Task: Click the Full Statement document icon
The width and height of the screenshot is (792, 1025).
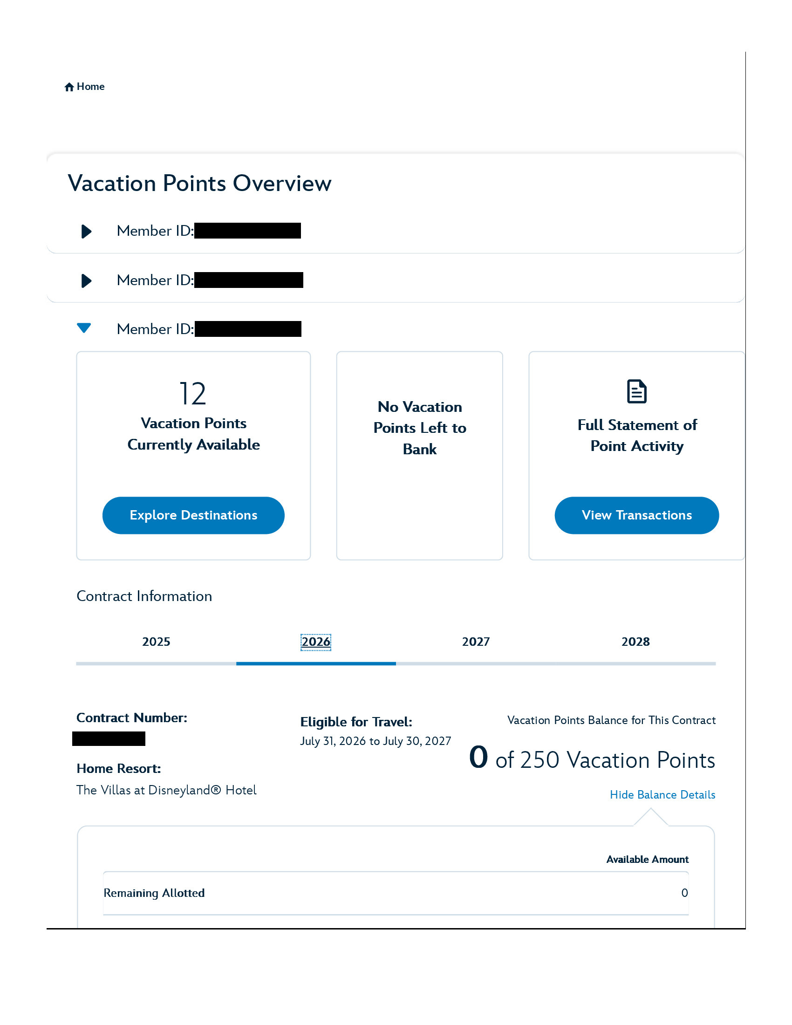Action: [x=636, y=391]
